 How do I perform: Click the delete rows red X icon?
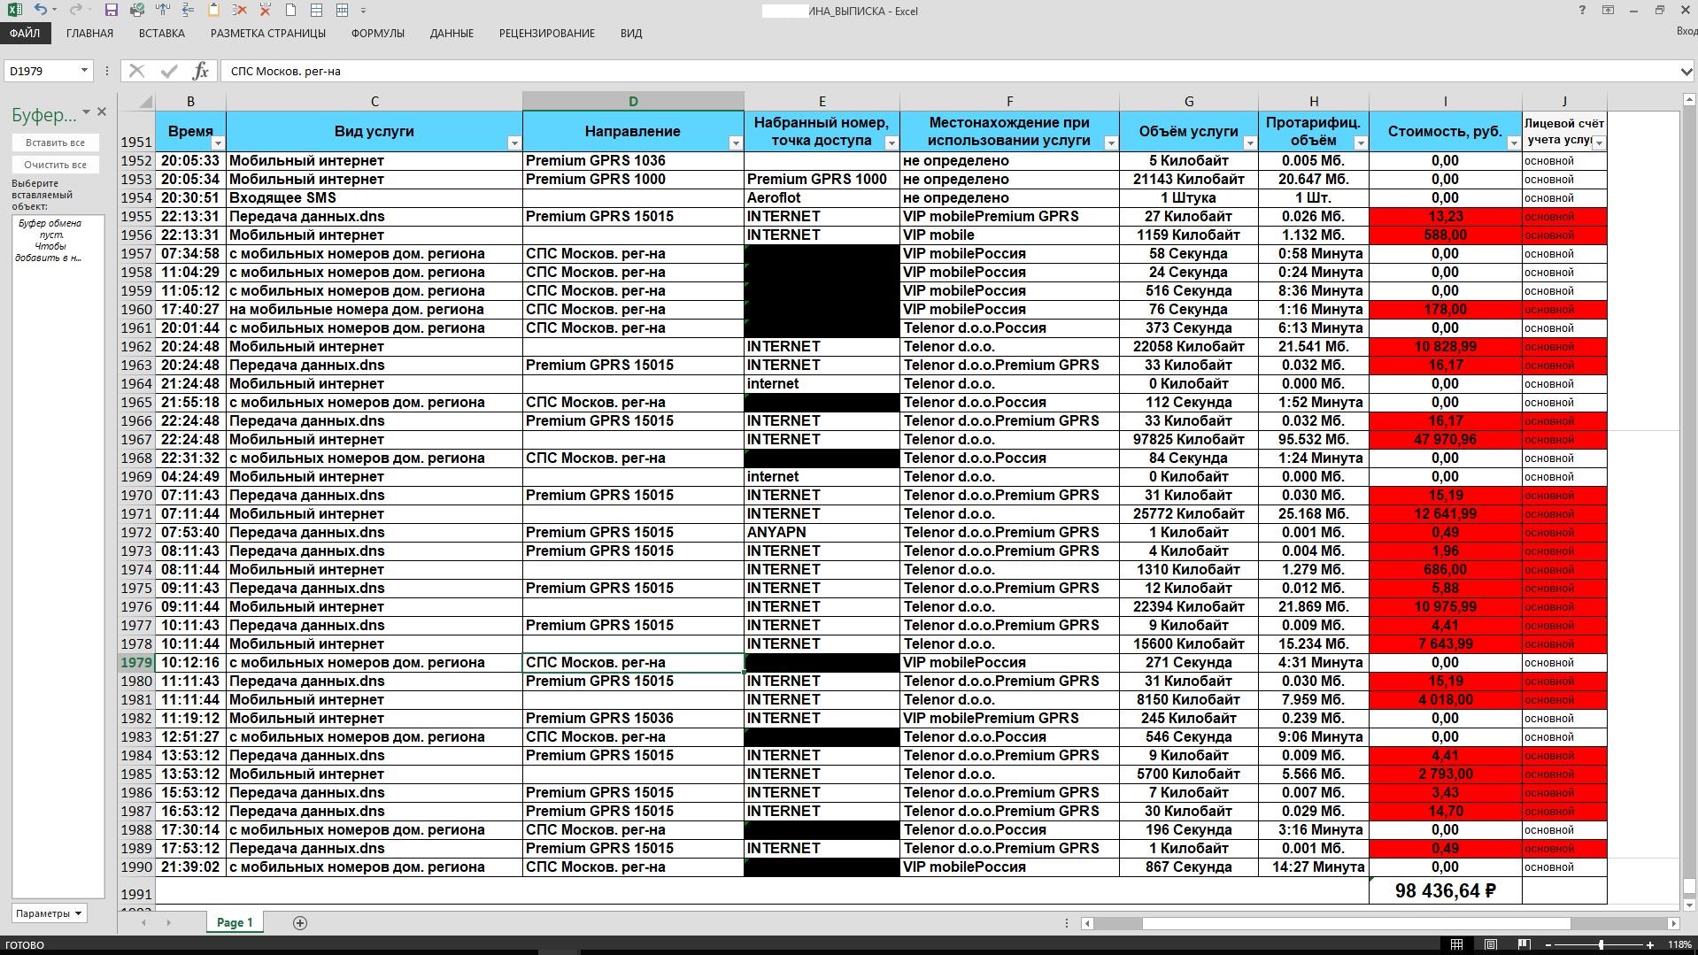point(239,10)
